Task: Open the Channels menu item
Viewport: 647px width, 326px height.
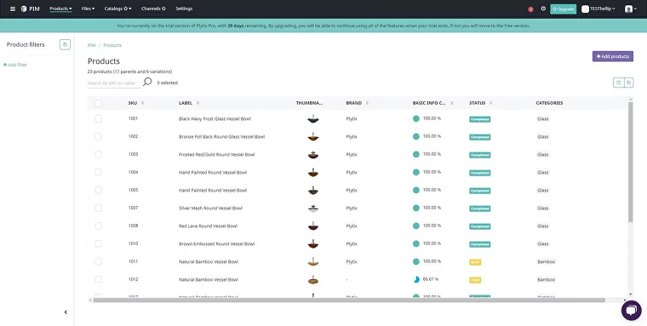Action: click(x=153, y=9)
